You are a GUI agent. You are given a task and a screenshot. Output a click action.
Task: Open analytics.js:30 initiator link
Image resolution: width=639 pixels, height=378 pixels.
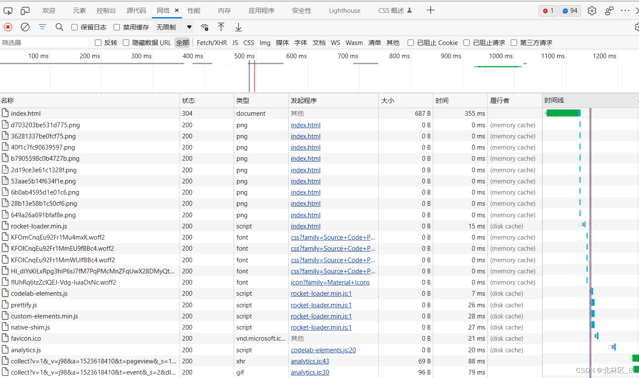[310, 372]
